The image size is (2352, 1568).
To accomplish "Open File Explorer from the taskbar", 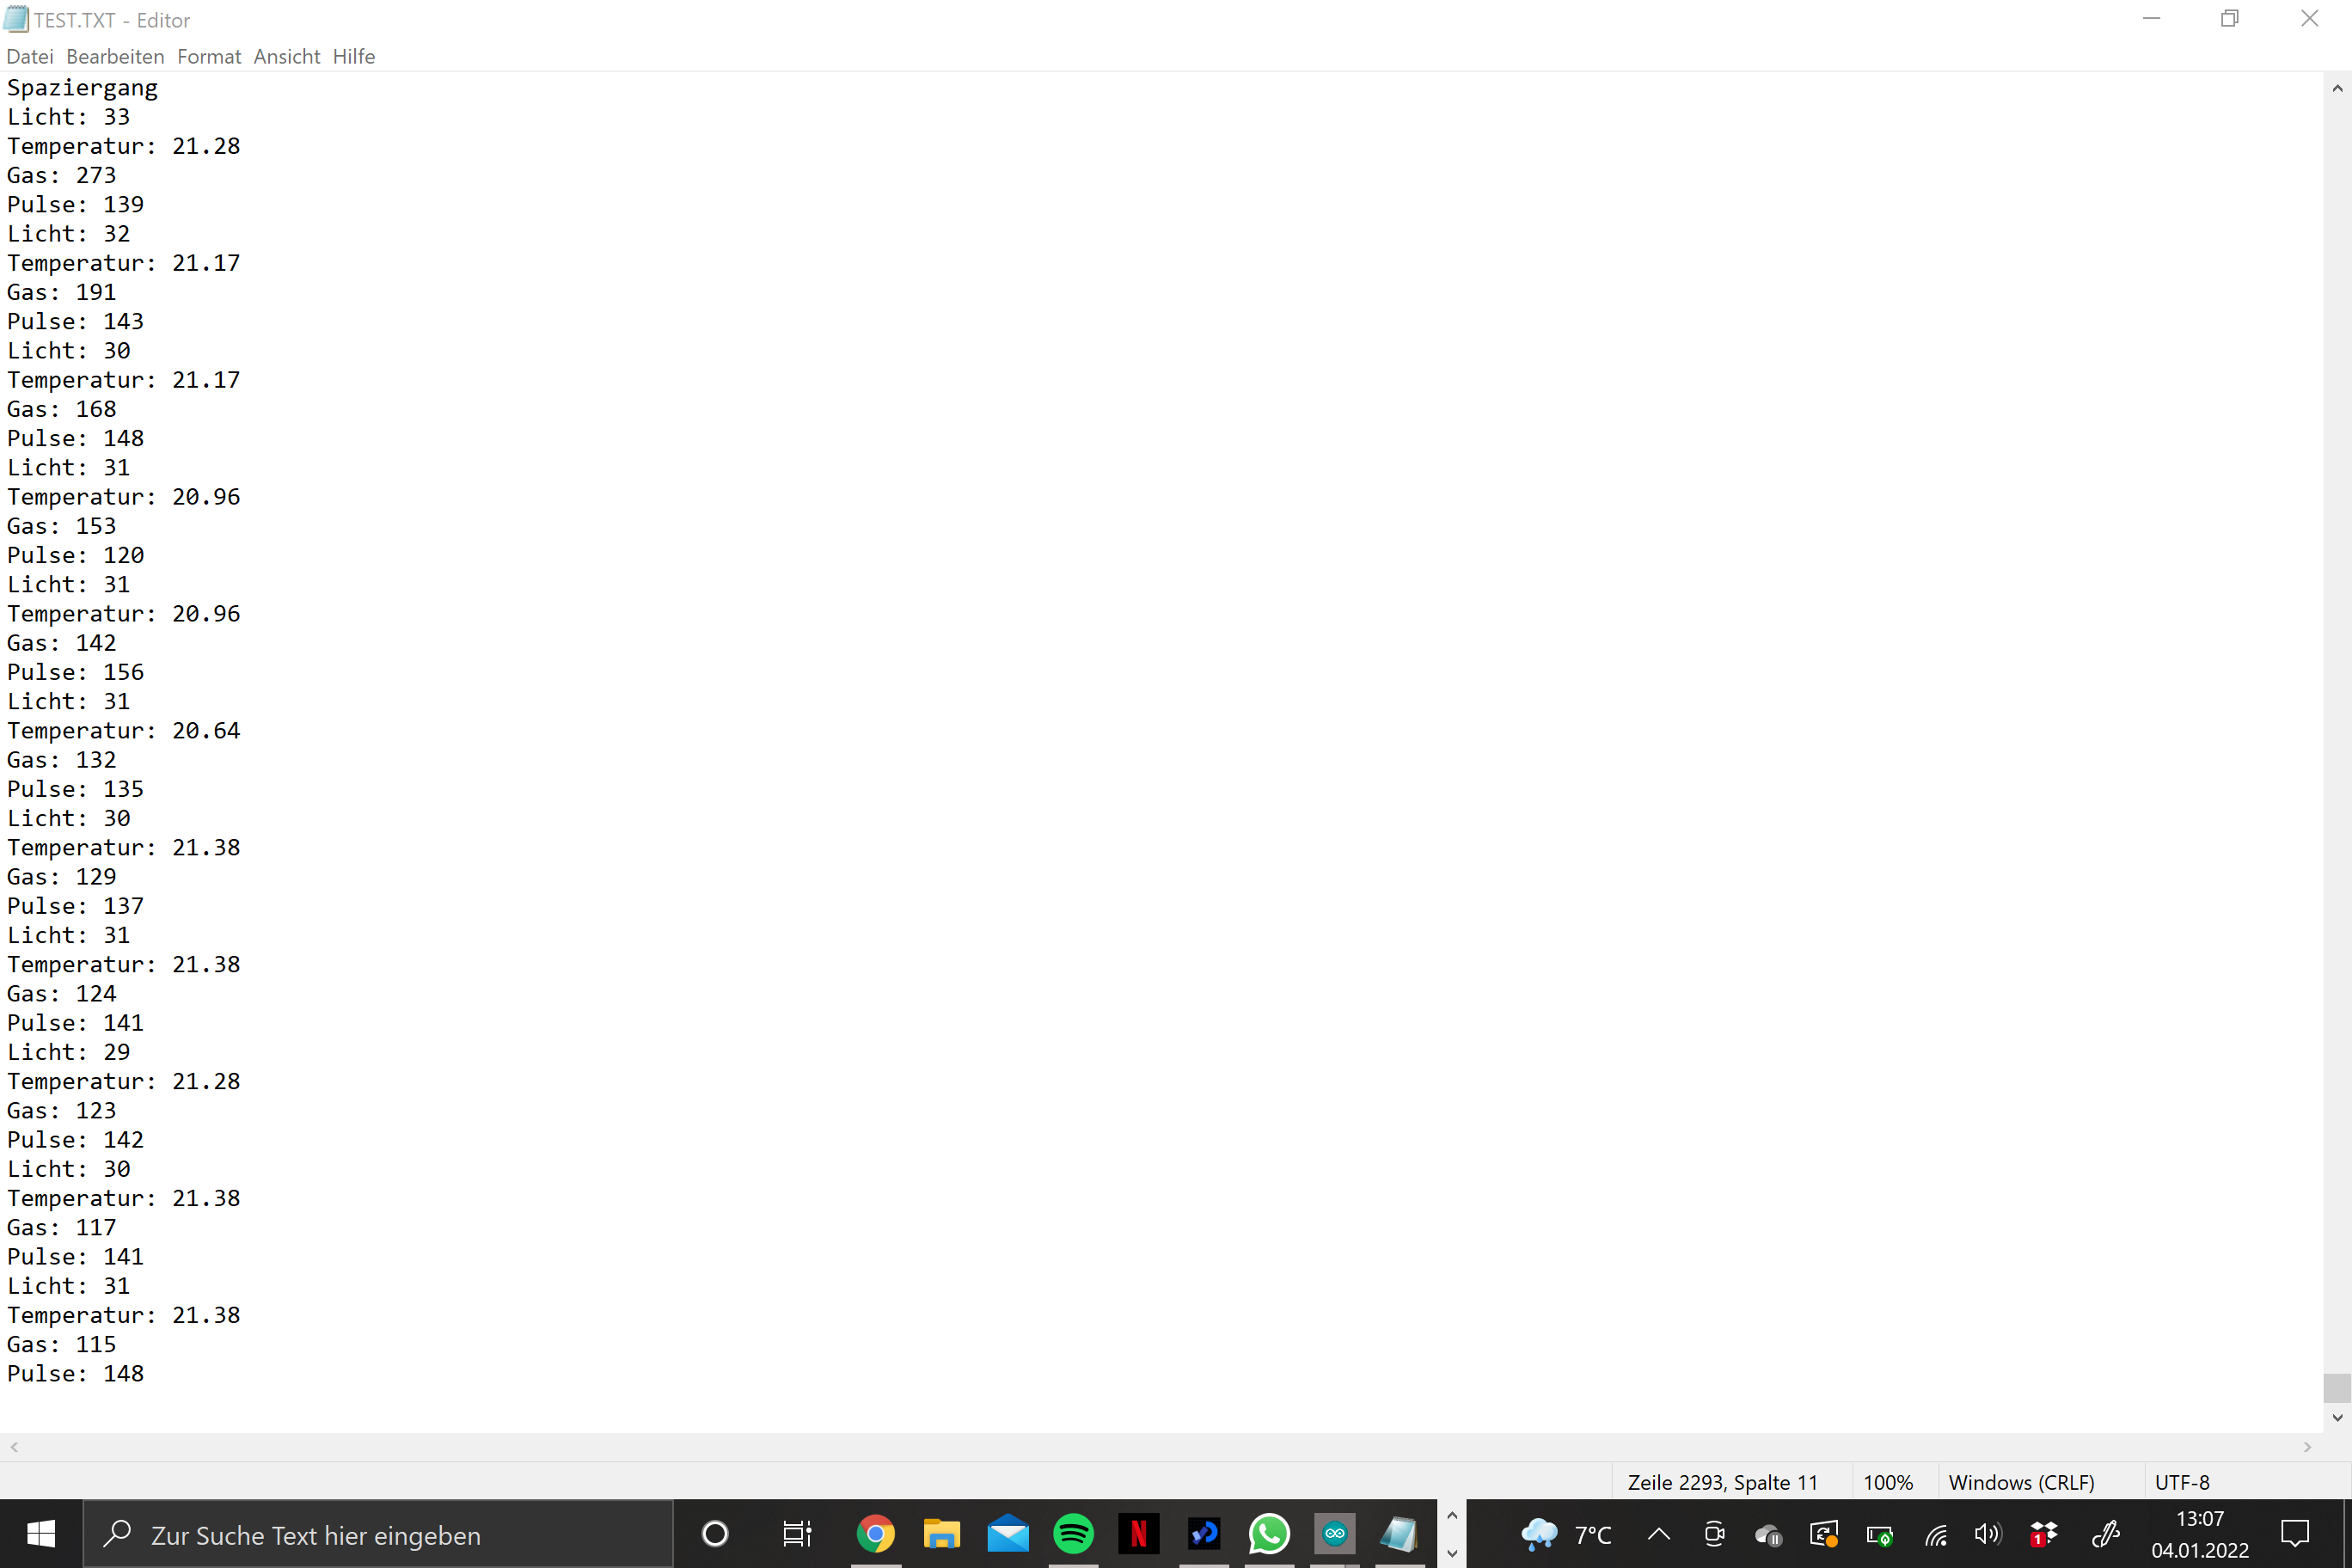I will 941,1533.
